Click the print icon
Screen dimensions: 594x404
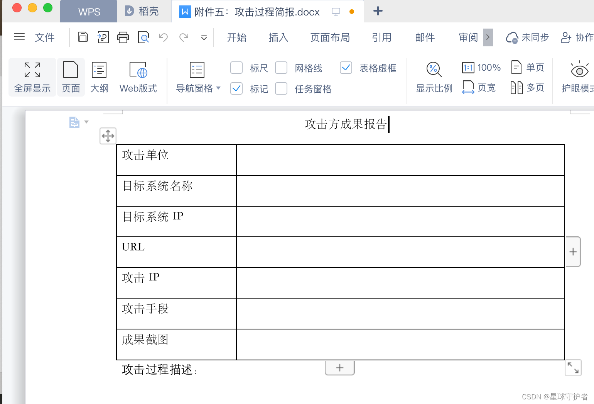click(123, 37)
